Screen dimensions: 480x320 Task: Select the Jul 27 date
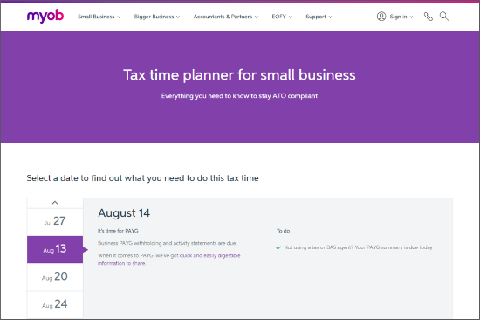55,222
